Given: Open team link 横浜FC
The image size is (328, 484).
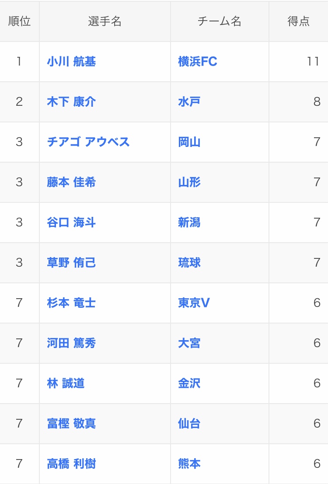Looking at the screenshot, I should coord(198,62).
